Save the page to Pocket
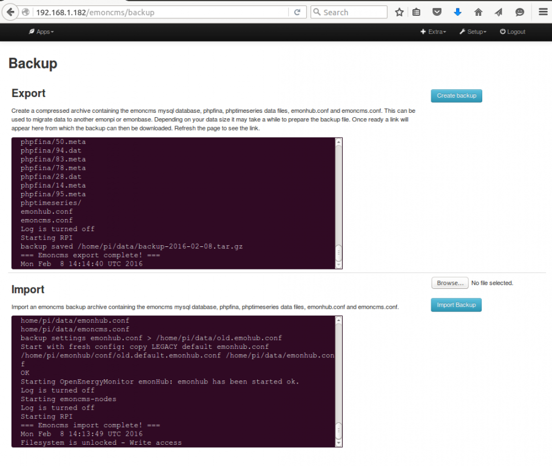 click(437, 12)
